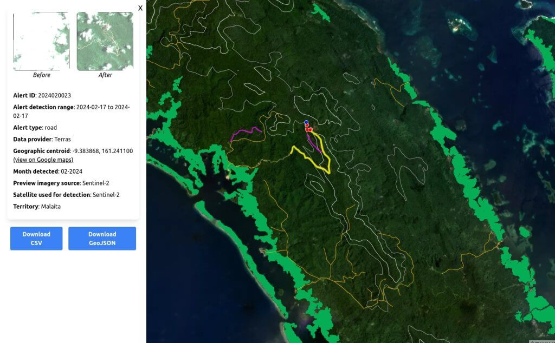Click the Data provider Terras entry
555x343 pixels.
coord(66,139)
